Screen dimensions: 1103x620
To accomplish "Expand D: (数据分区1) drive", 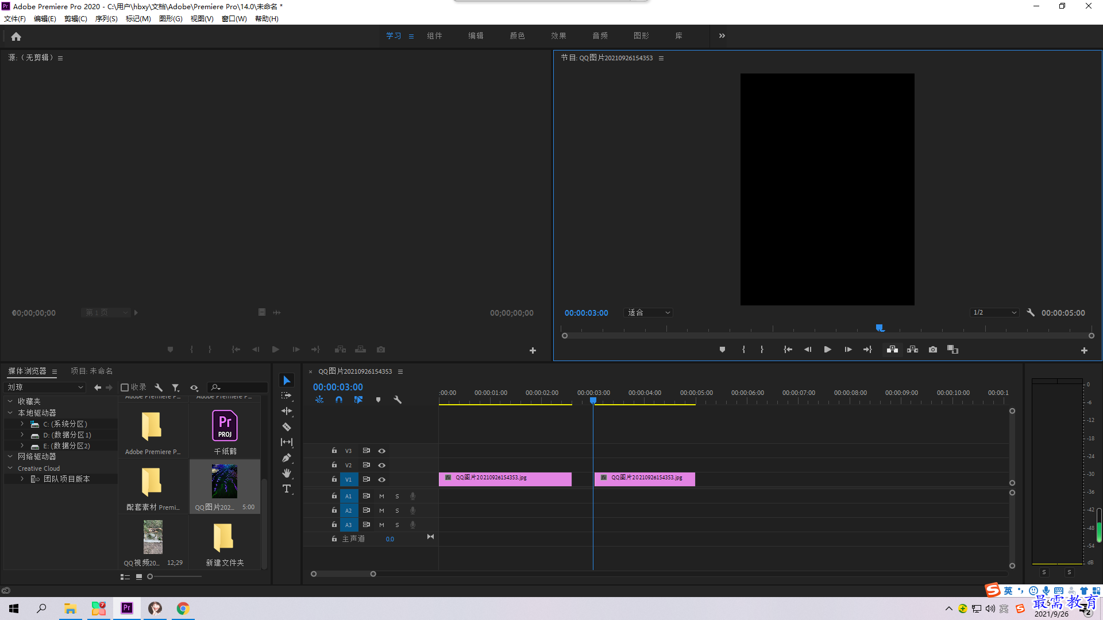I will (22, 435).
